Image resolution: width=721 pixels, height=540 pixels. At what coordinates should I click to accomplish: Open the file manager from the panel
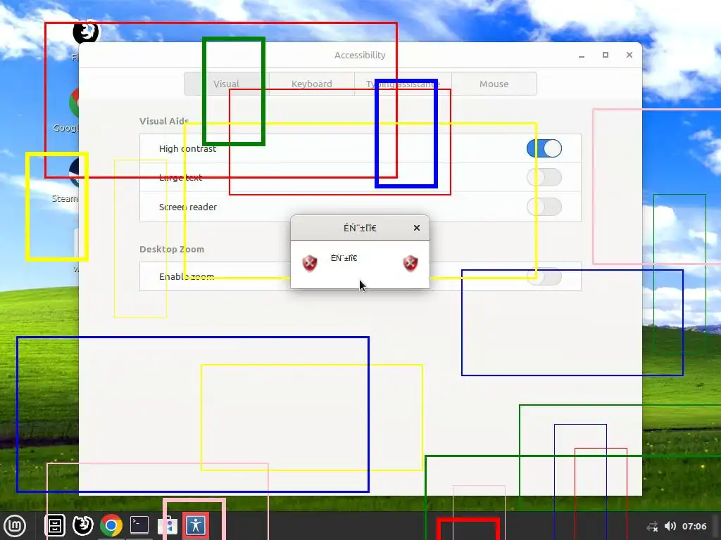(x=55, y=525)
